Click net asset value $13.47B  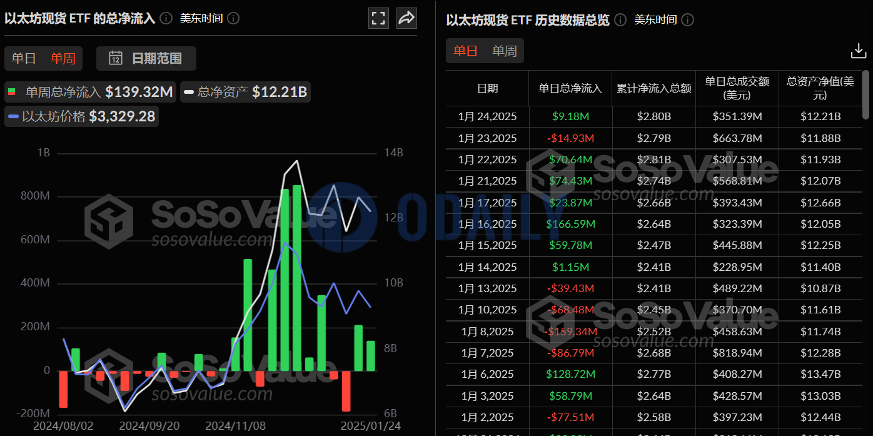820,374
